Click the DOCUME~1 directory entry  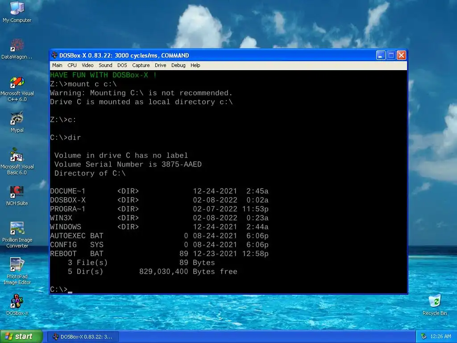pyautogui.click(x=159, y=191)
